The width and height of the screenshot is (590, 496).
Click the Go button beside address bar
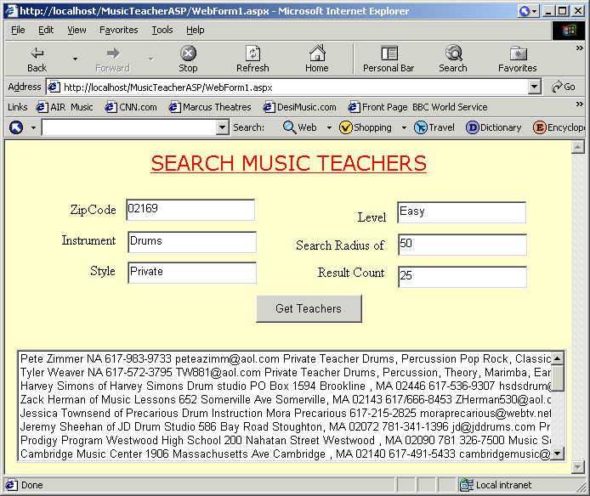point(564,87)
